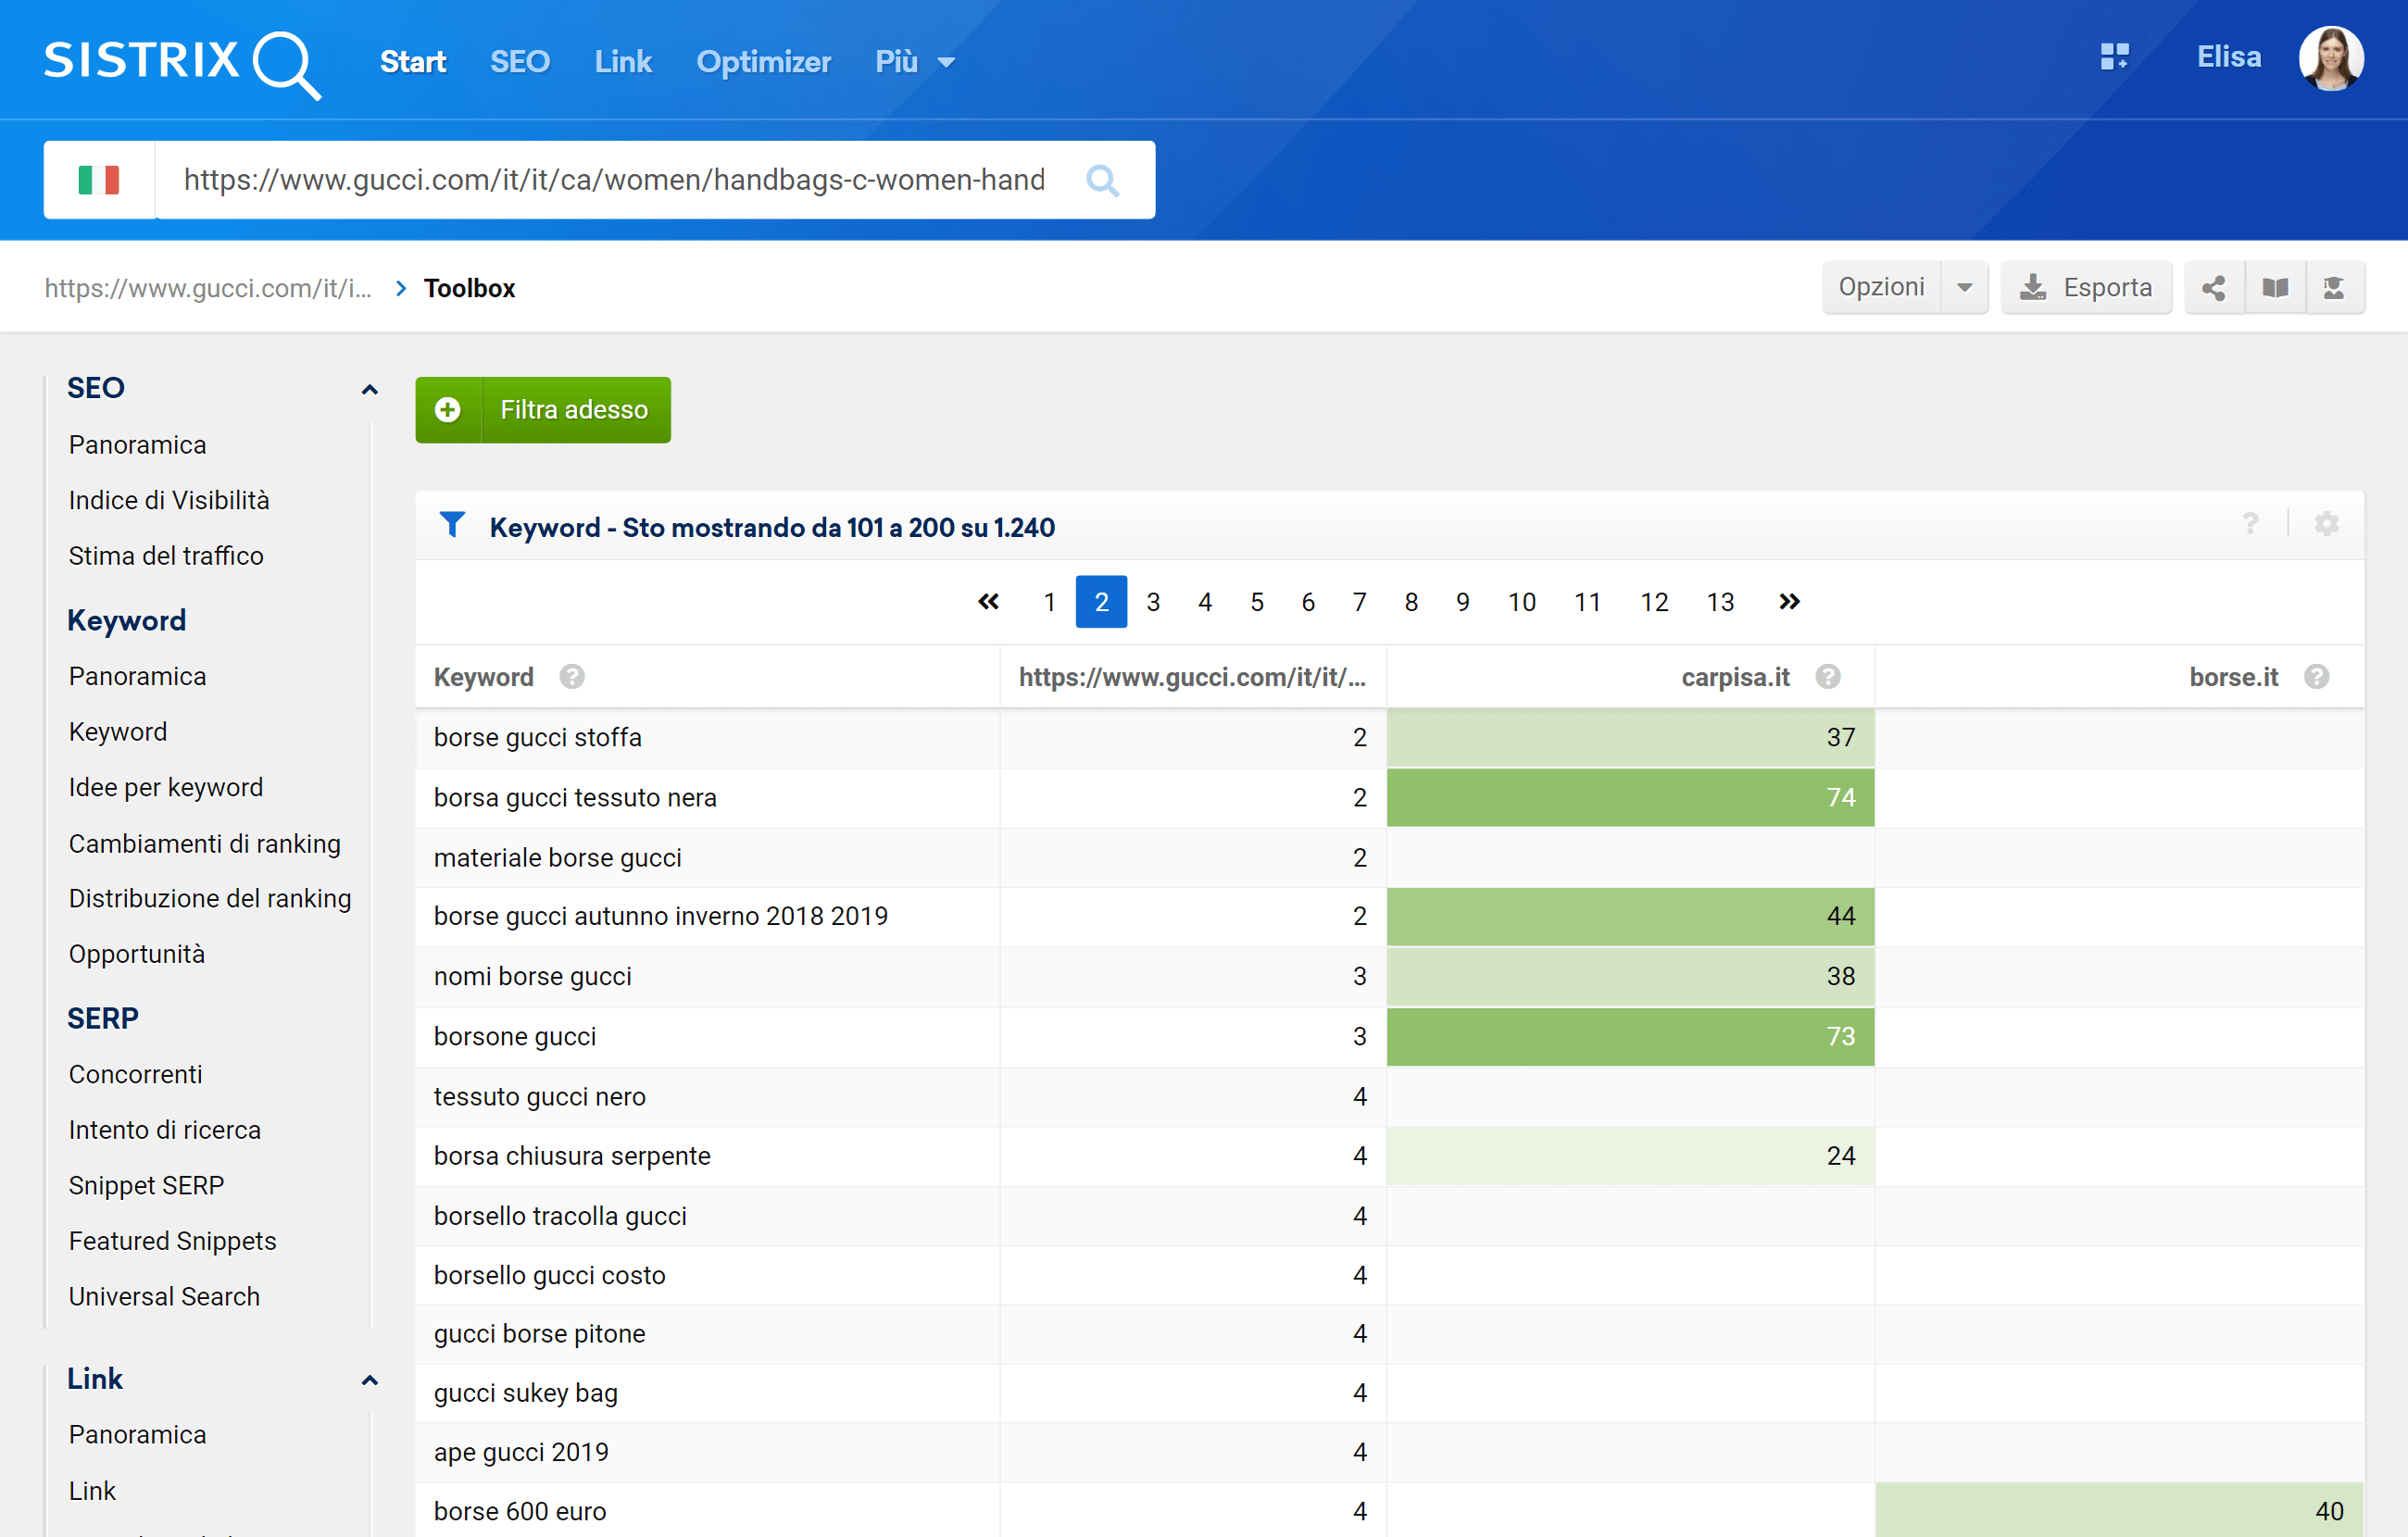Open the Opzioni dropdown arrow
Screen dimensions: 2408x1537
pos(1965,288)
